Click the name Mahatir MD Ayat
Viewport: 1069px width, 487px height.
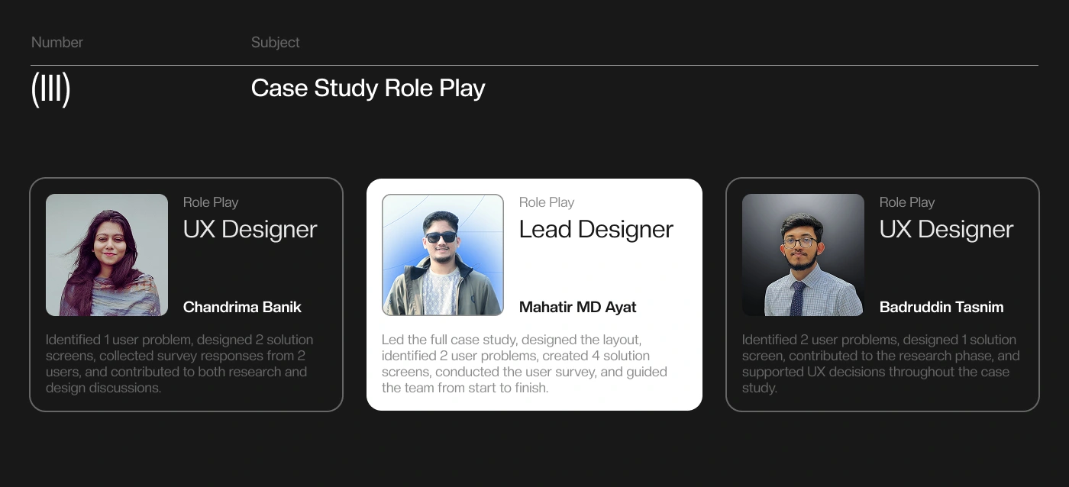tap(578, 308)
